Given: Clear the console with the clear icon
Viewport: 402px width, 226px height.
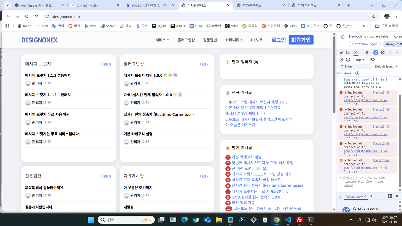Looking at the screenshot, I should 348,60.
